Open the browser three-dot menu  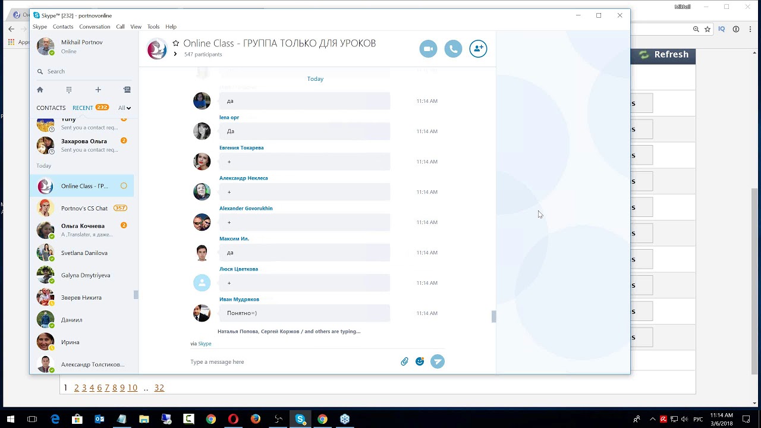click(x=750, y=29)
